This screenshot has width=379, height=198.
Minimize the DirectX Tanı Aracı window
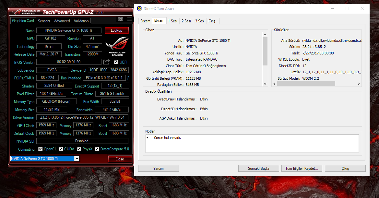pos(333,8)
